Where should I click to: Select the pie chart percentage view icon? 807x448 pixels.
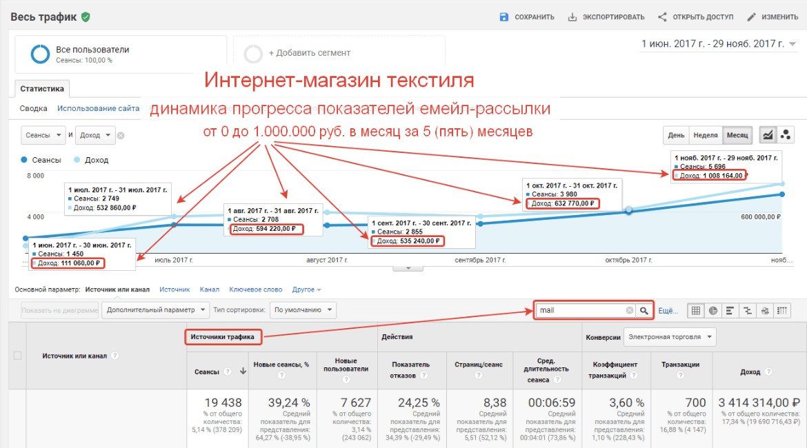tap(713, 310)
